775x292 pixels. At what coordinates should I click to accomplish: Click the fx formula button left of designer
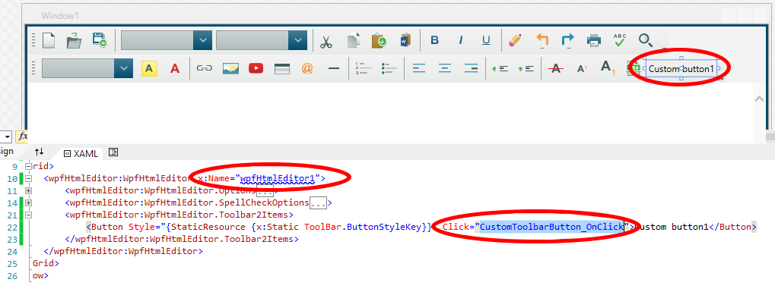[23, 137]
